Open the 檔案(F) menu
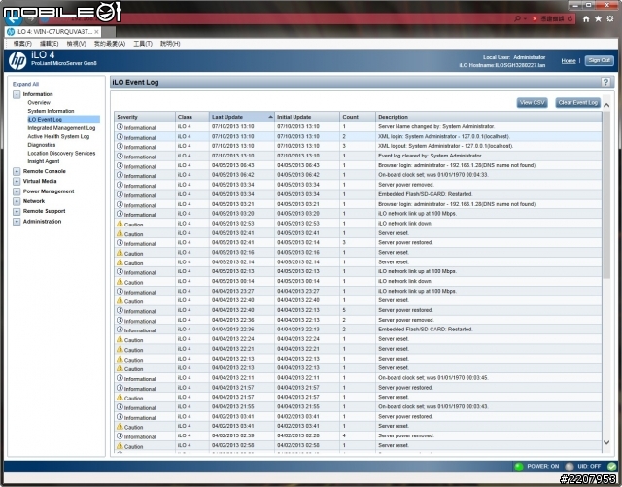 (x=22, y=44)
